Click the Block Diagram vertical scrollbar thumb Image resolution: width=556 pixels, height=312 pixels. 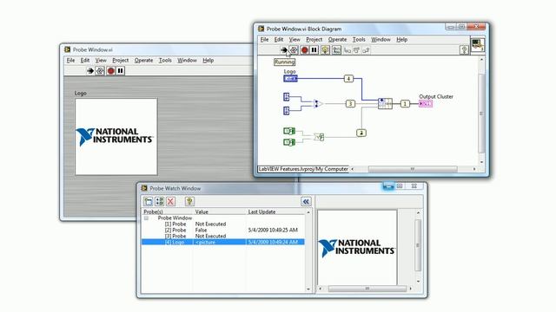click(x=481, y=114)
